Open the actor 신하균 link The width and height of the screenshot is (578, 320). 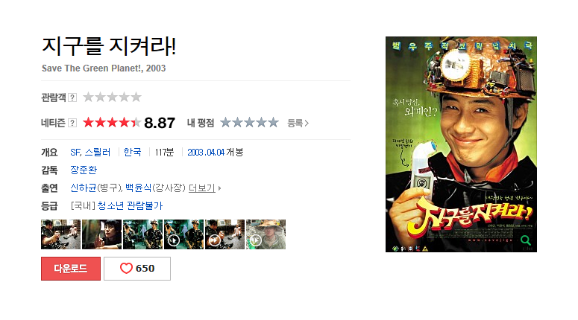[x=84, y=188]
